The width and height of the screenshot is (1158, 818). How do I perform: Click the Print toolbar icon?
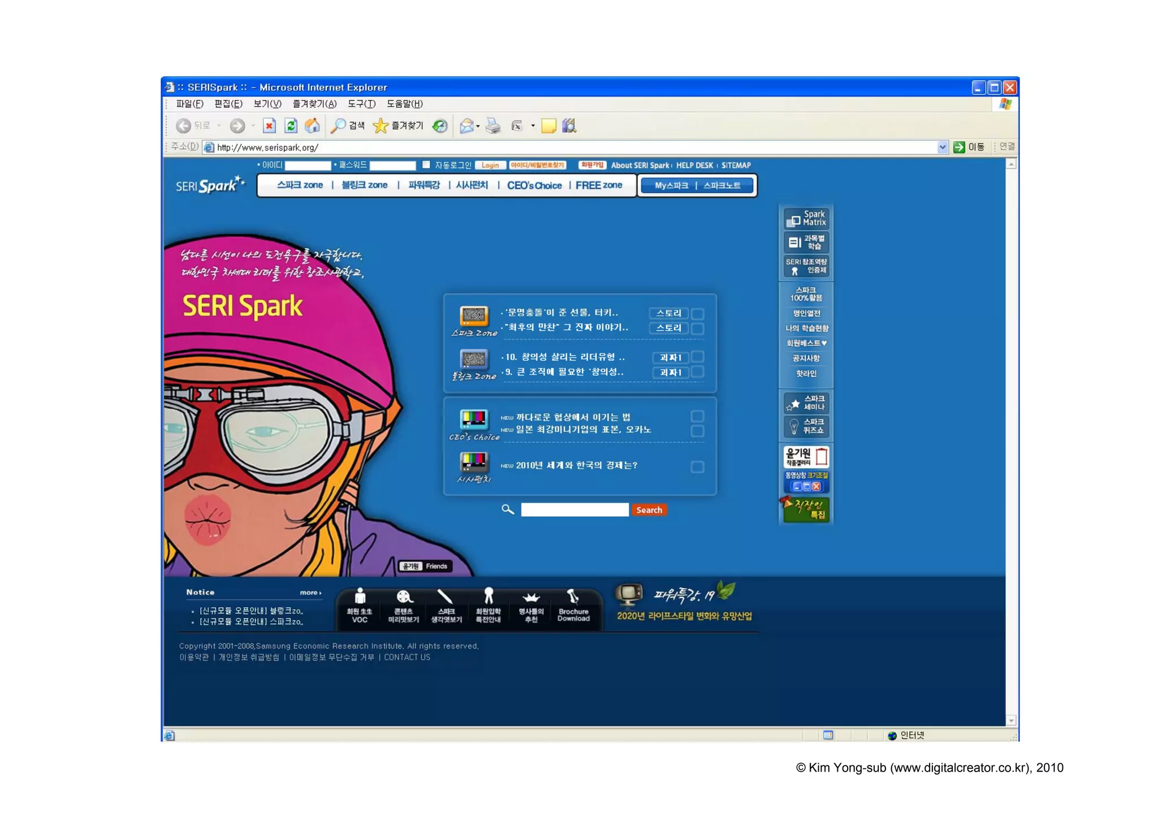(x=493, y=125)
